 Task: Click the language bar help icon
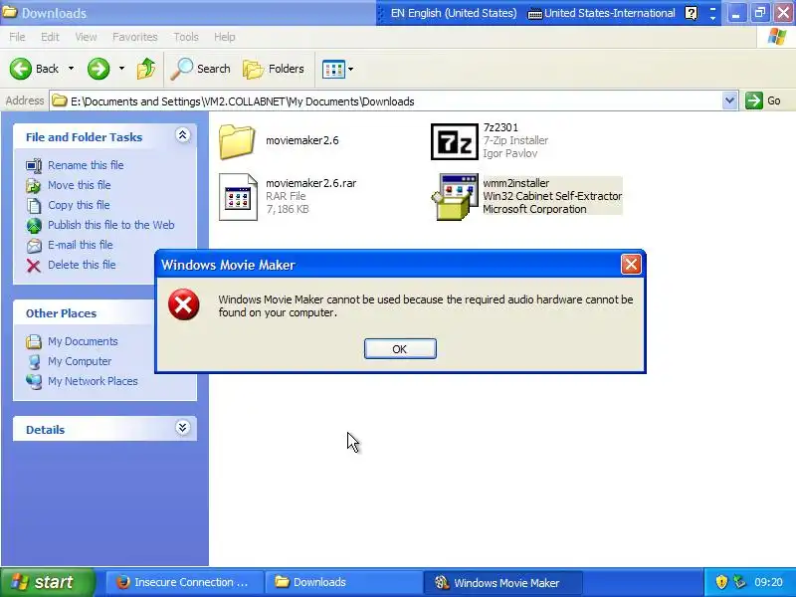pos(691,13)
